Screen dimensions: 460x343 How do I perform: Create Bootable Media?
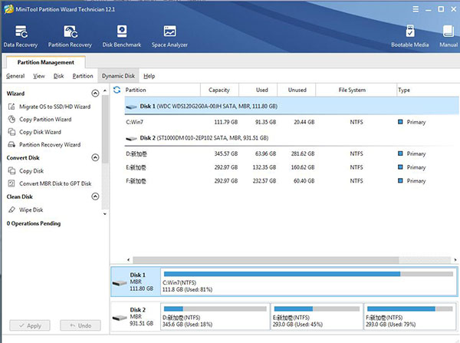pos(410,36)
